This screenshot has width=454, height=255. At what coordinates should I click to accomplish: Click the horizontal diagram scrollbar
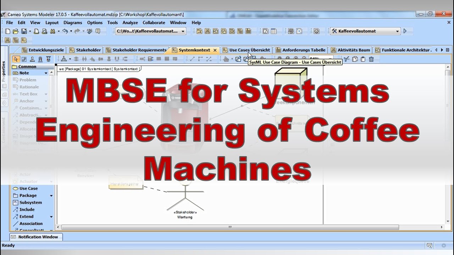[230, 227]
